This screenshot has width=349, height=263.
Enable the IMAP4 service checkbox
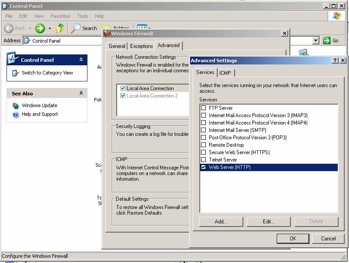pyautogui.click(x=203, y=122)
